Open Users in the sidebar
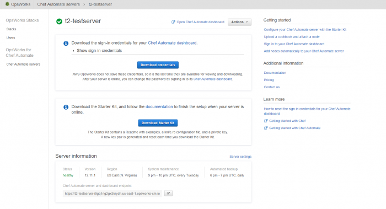Screen dimensions: 386x209 10,37
